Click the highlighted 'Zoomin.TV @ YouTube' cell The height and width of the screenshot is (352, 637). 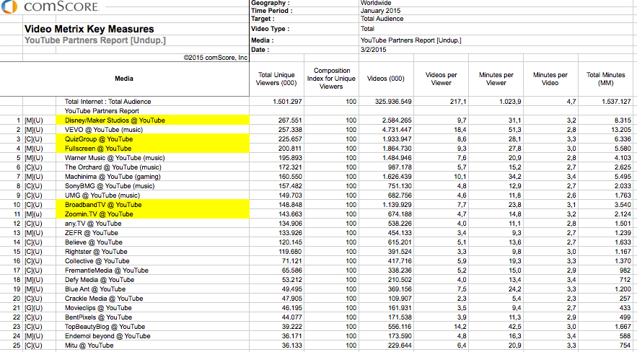click(x=153, y=214)
